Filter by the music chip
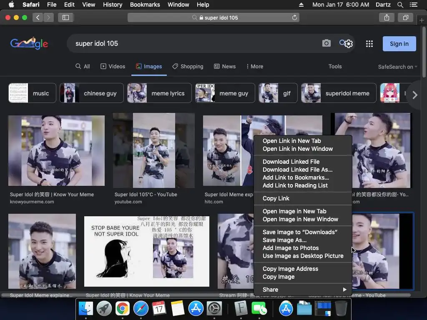 [x=32, y=93]
